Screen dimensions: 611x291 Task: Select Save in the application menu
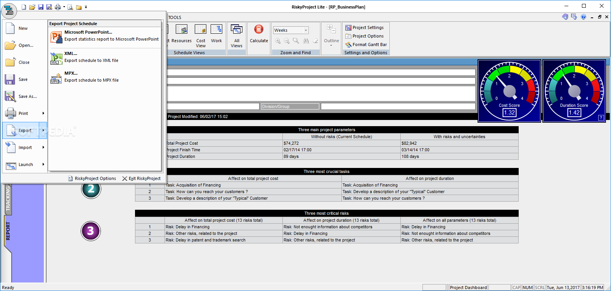click(25, 79)
